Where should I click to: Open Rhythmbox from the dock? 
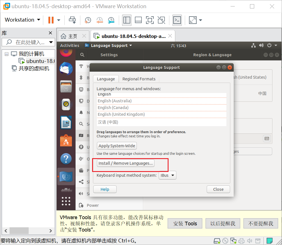tap(66, 104)
